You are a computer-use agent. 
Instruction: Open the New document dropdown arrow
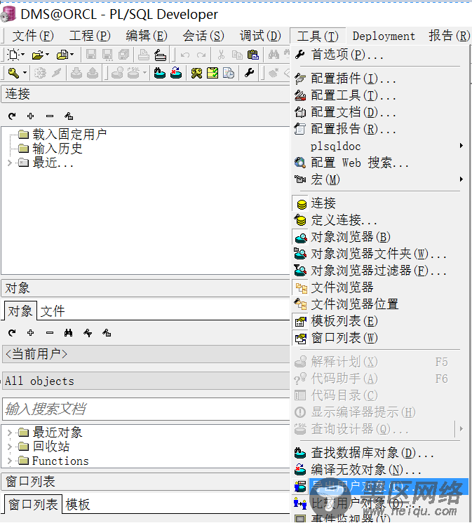click(x=22, y=55)
